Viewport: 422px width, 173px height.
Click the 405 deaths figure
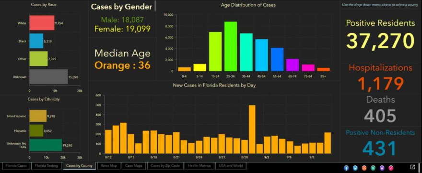380,116
